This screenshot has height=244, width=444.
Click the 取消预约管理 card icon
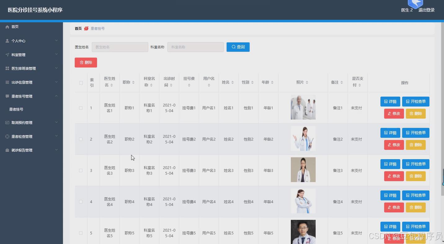7,123
